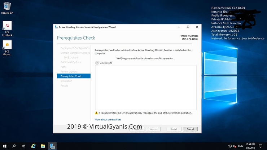Click the Install button
Screen dimensions: 267x150
(x=174, y=129)
